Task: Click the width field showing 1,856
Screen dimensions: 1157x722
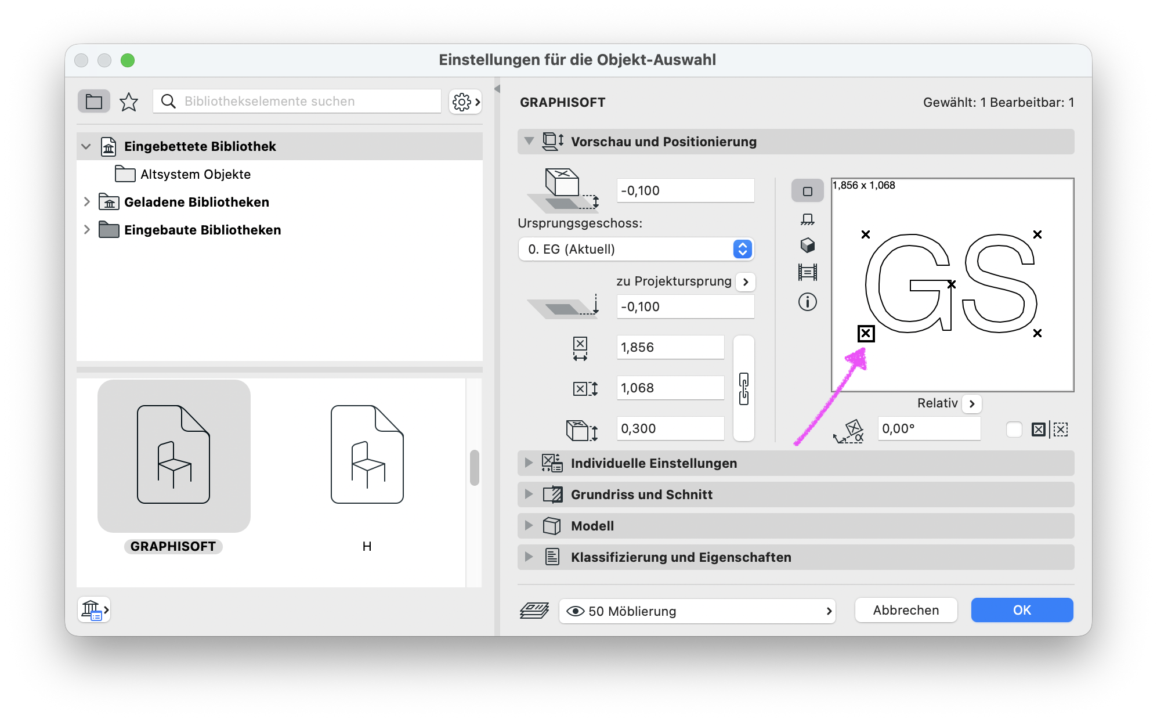Action: tap(670, 347)
